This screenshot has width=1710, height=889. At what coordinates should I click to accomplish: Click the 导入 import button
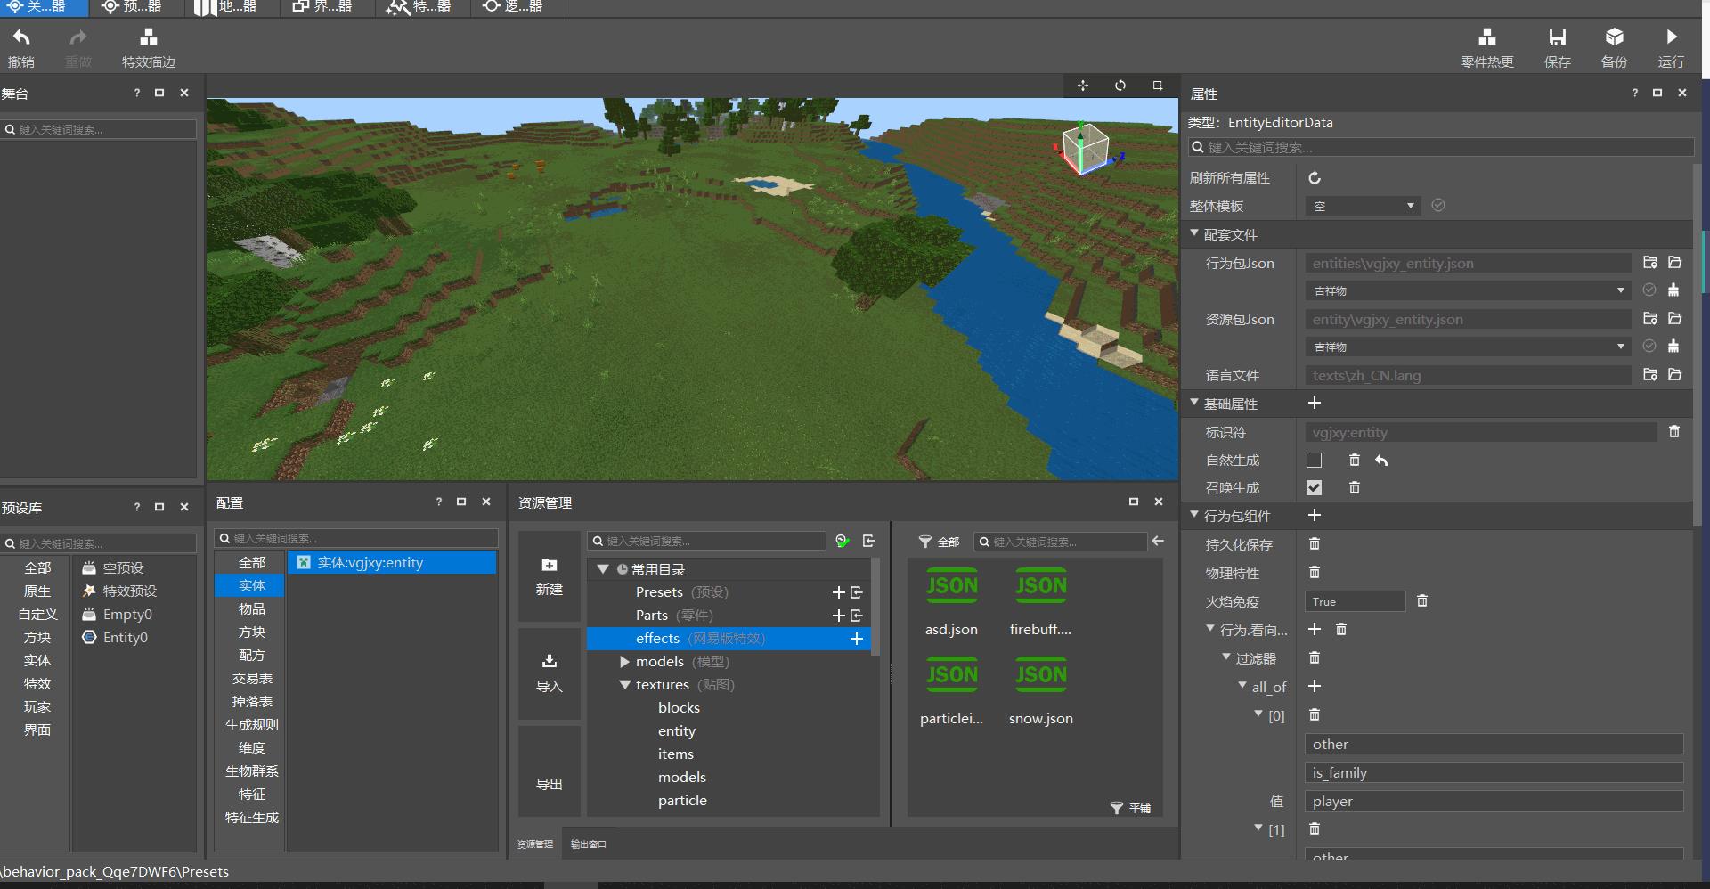click(x=550, y=673)
